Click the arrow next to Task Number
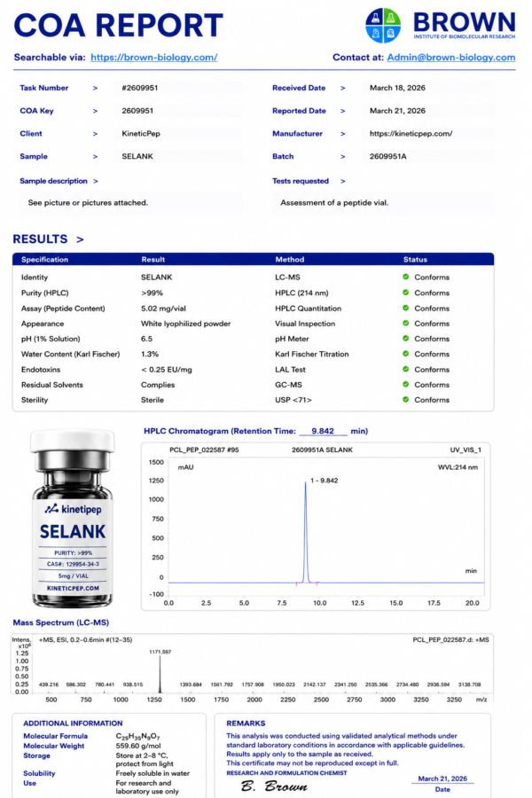Image resolution: width=532 pixels, height=798 pixels. [x=95, y=88]
